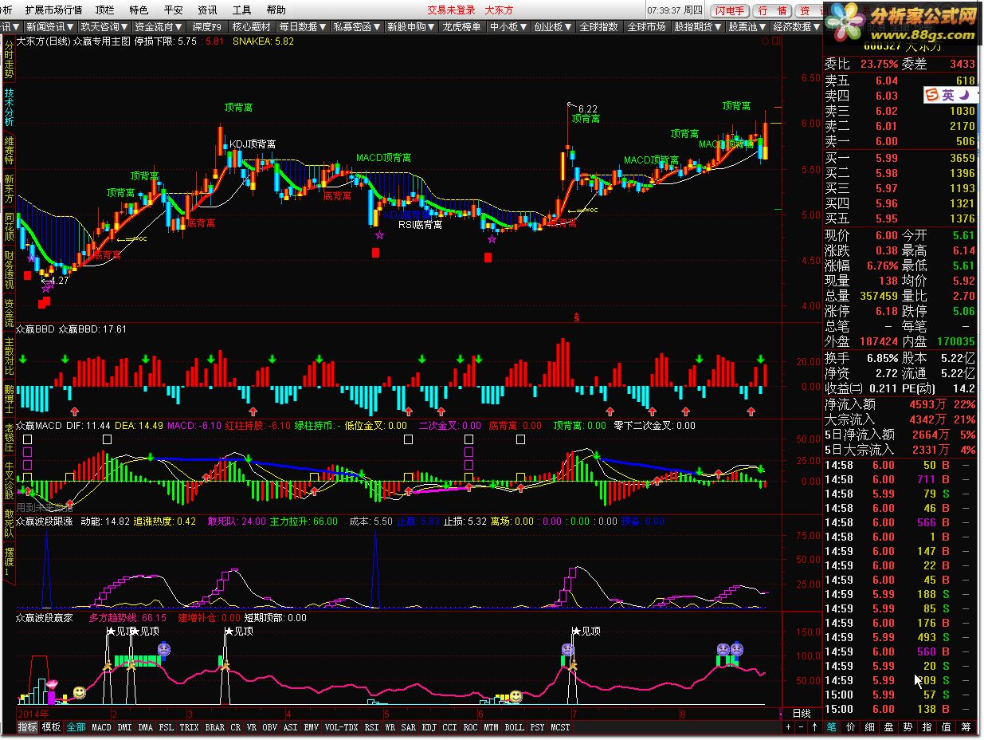Switch to the VOL-TDX indicator tab

[x=342, y=727]
